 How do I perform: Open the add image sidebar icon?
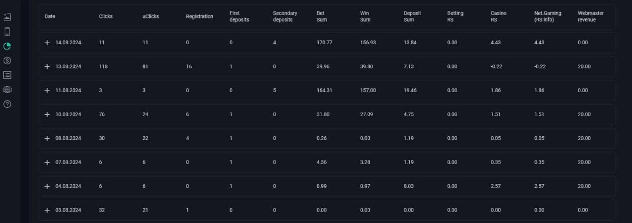tap(7, 17)
